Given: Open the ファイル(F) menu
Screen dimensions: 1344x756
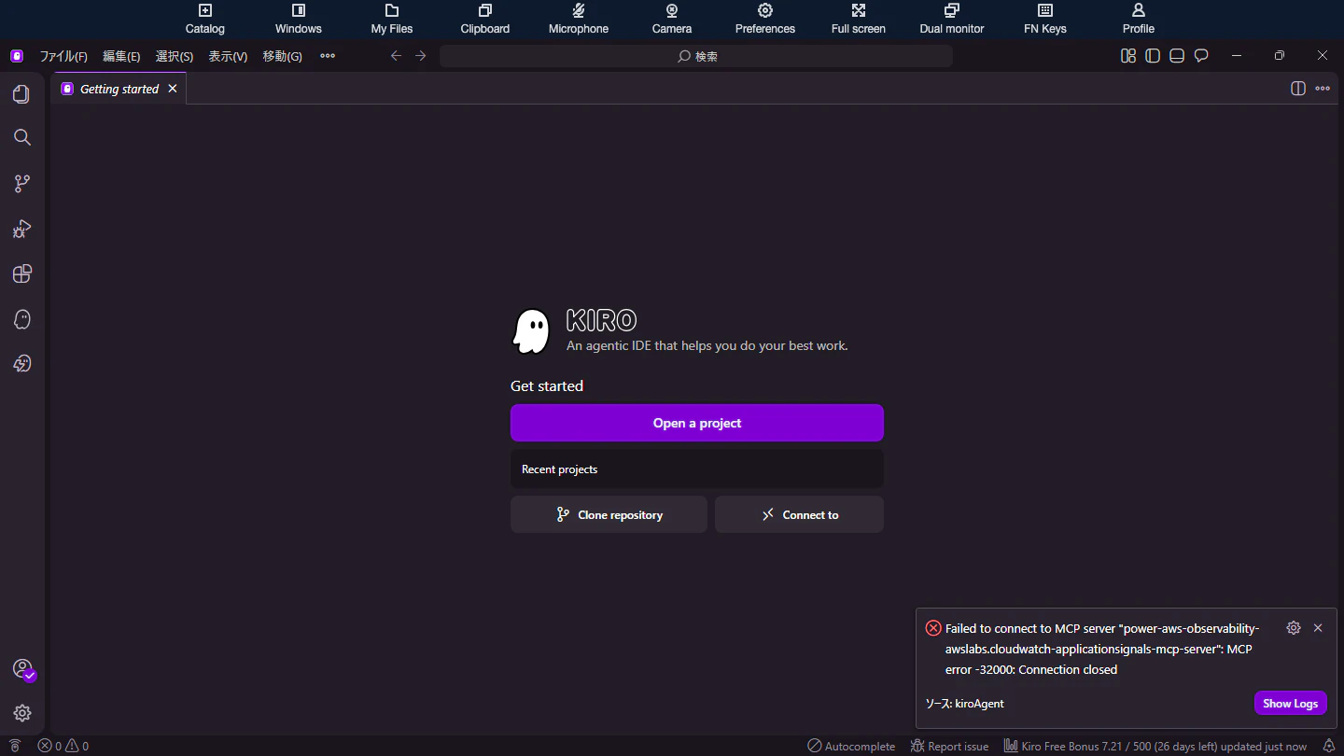Looking at the screenshot, I should click(x=63, y=56).
